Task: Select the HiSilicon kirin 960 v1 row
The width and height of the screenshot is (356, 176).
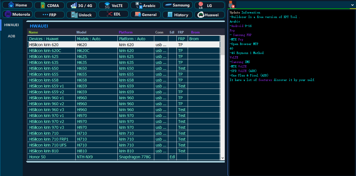Action: (x=124, y=98)
